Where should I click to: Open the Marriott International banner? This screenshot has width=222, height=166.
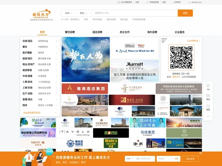pyautogui.click(x=135, y=71)
